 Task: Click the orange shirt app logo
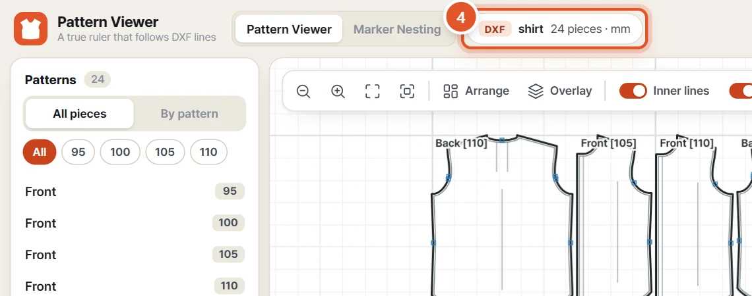[31, 29]
